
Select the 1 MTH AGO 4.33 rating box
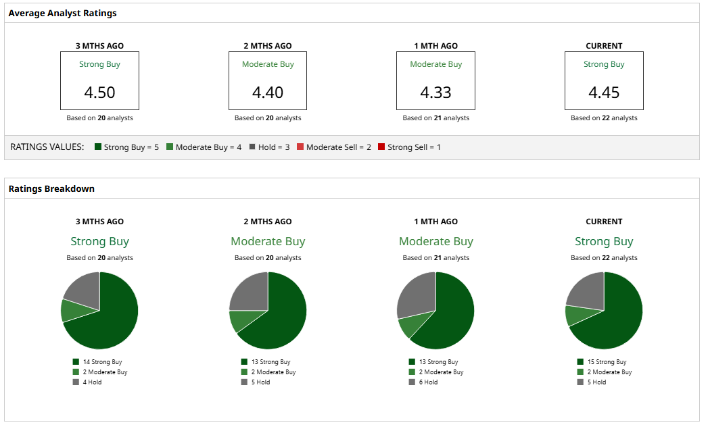435,81
